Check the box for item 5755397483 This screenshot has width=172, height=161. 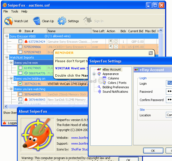(x=20, y=52)
